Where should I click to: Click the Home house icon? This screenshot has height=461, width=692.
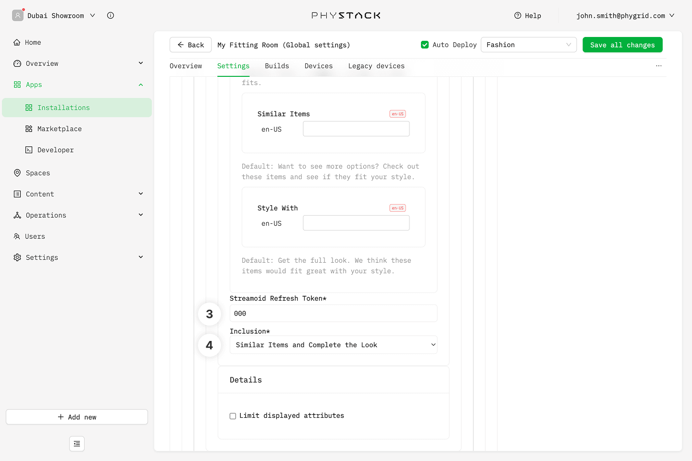17,42
